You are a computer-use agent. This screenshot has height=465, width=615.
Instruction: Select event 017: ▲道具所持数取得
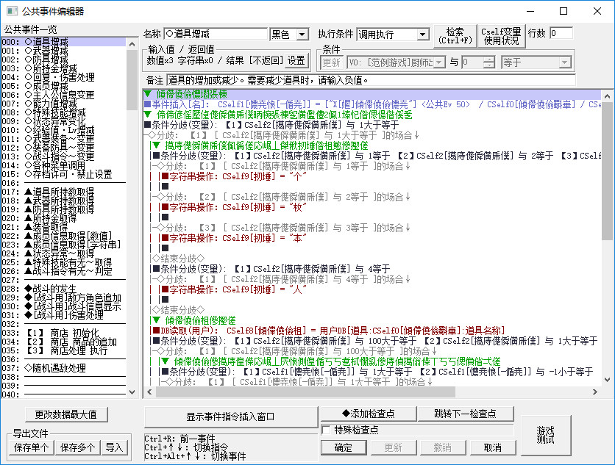tap(63, 192)
